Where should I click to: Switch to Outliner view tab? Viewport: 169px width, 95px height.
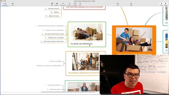[12, 4]
